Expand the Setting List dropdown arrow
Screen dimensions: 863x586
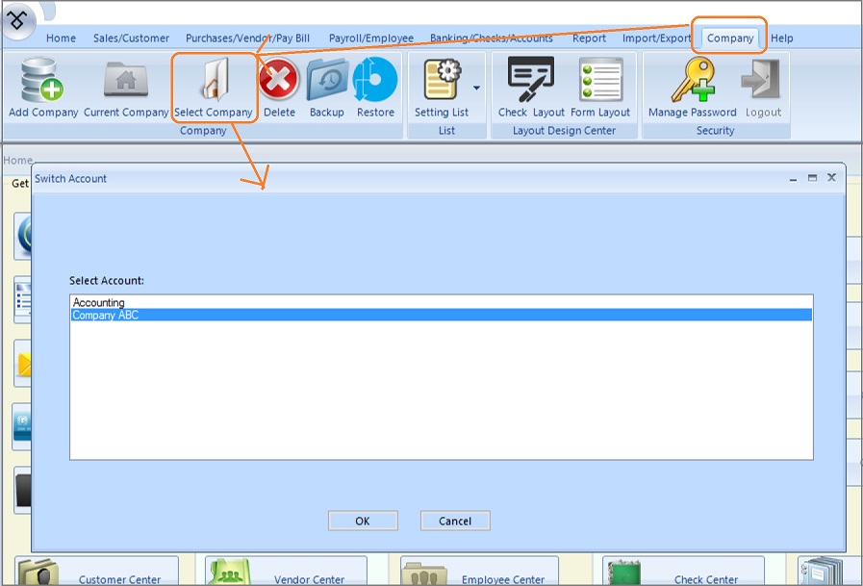click(x=476, y=89)
